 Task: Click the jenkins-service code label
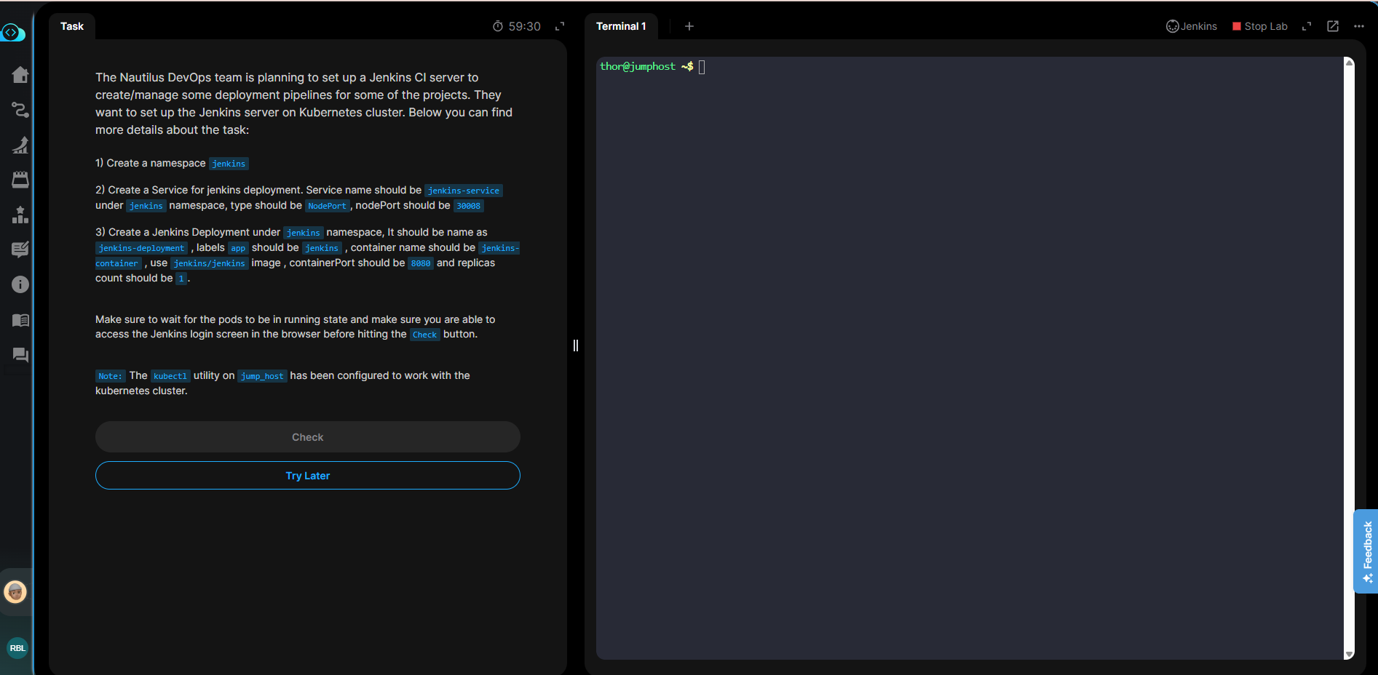click(464, 191)
